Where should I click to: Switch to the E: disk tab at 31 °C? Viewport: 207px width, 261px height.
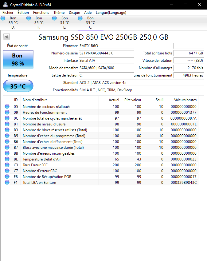(x=64, y=23)
